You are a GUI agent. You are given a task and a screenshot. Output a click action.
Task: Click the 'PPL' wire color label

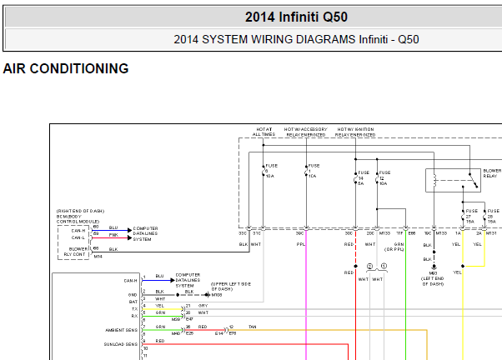[301, 244]
